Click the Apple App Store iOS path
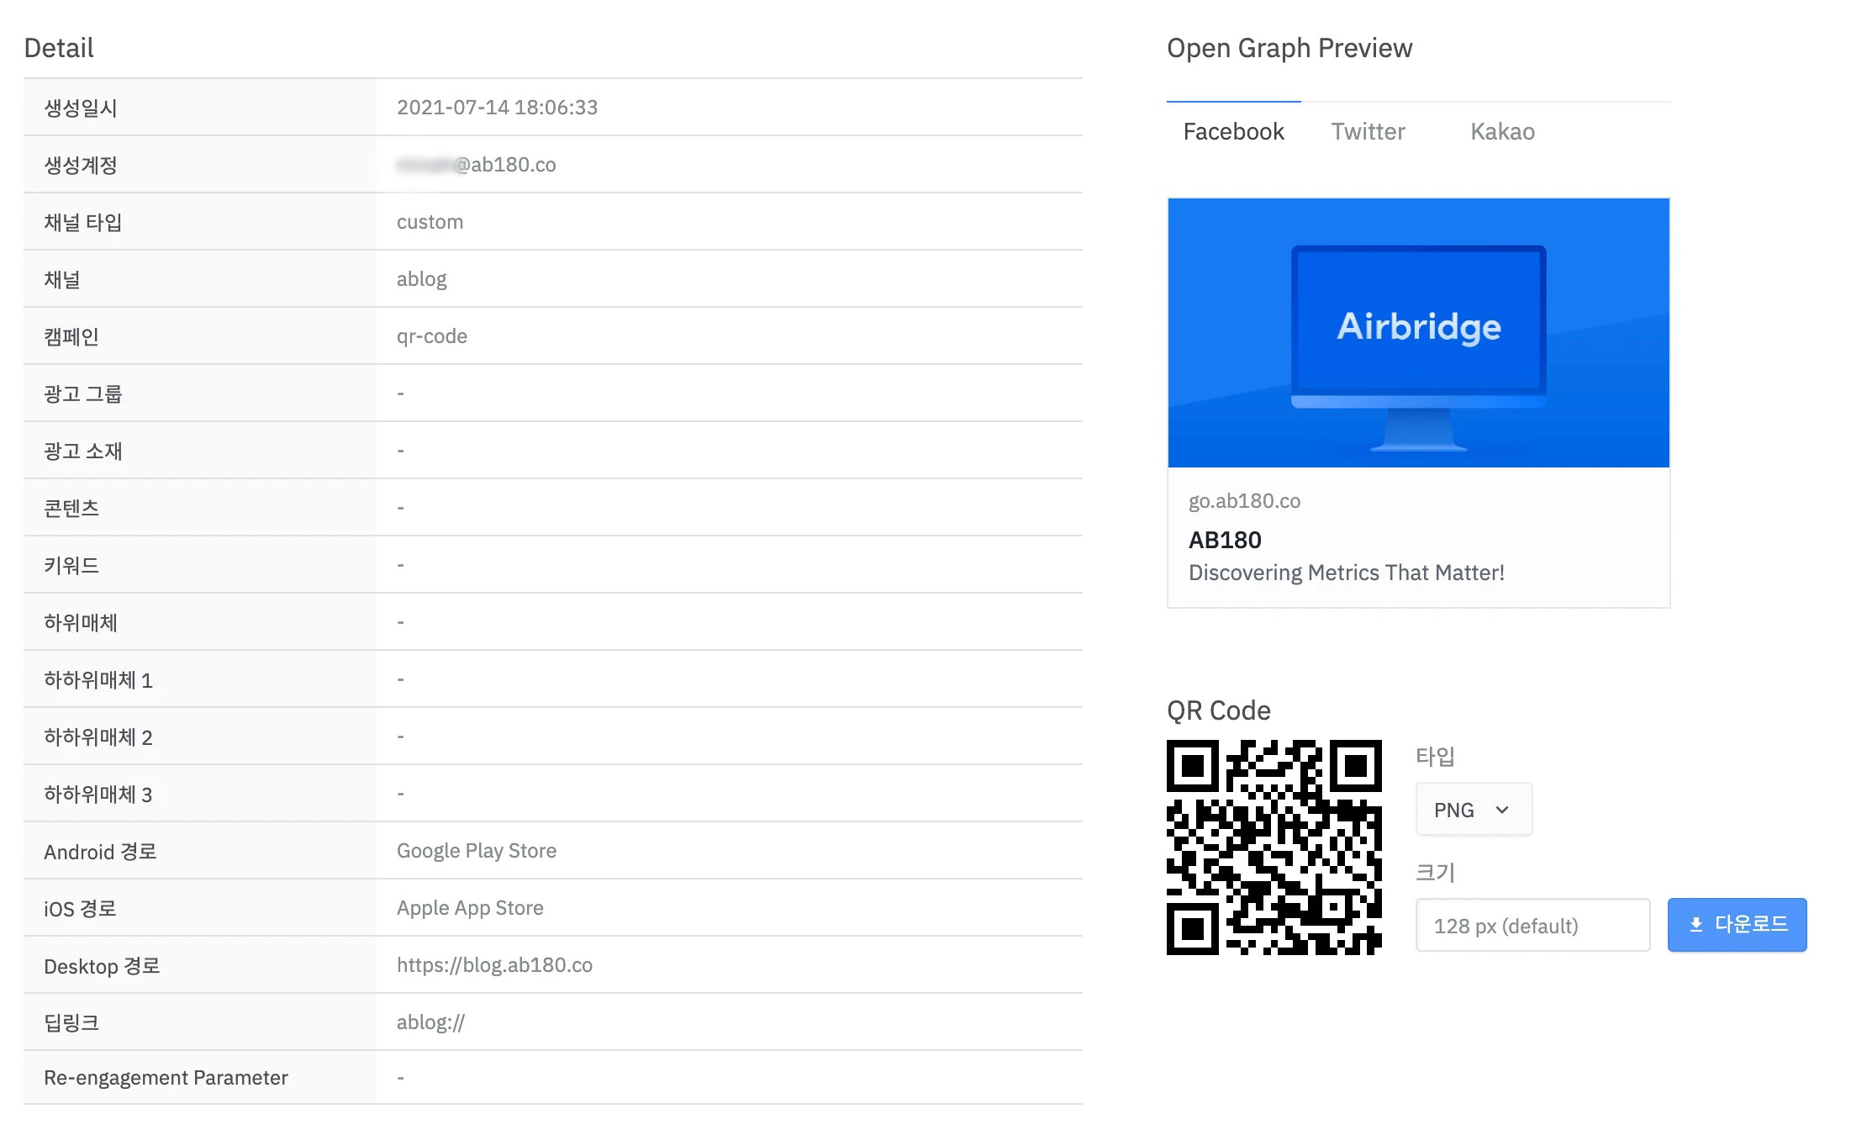 [470, 908]
